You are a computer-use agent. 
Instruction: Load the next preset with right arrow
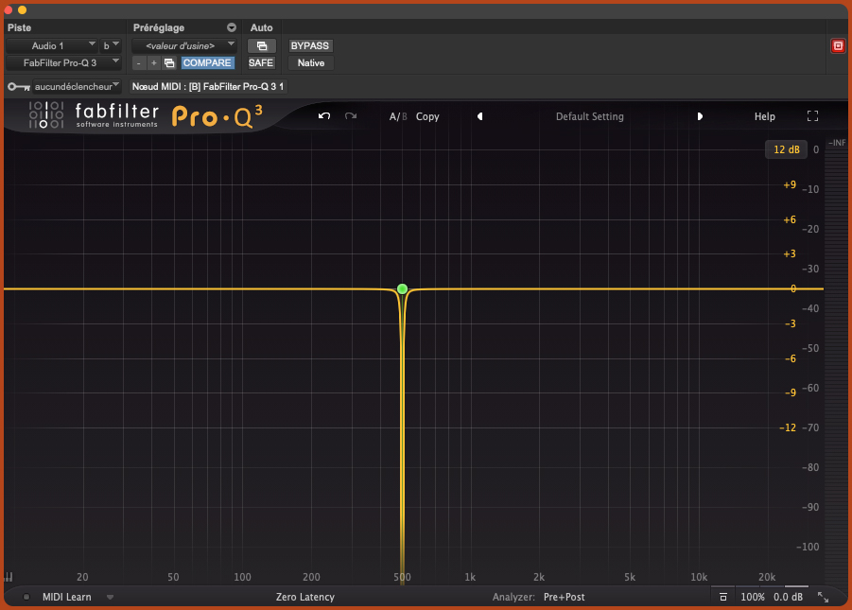(x=700, y=116)
